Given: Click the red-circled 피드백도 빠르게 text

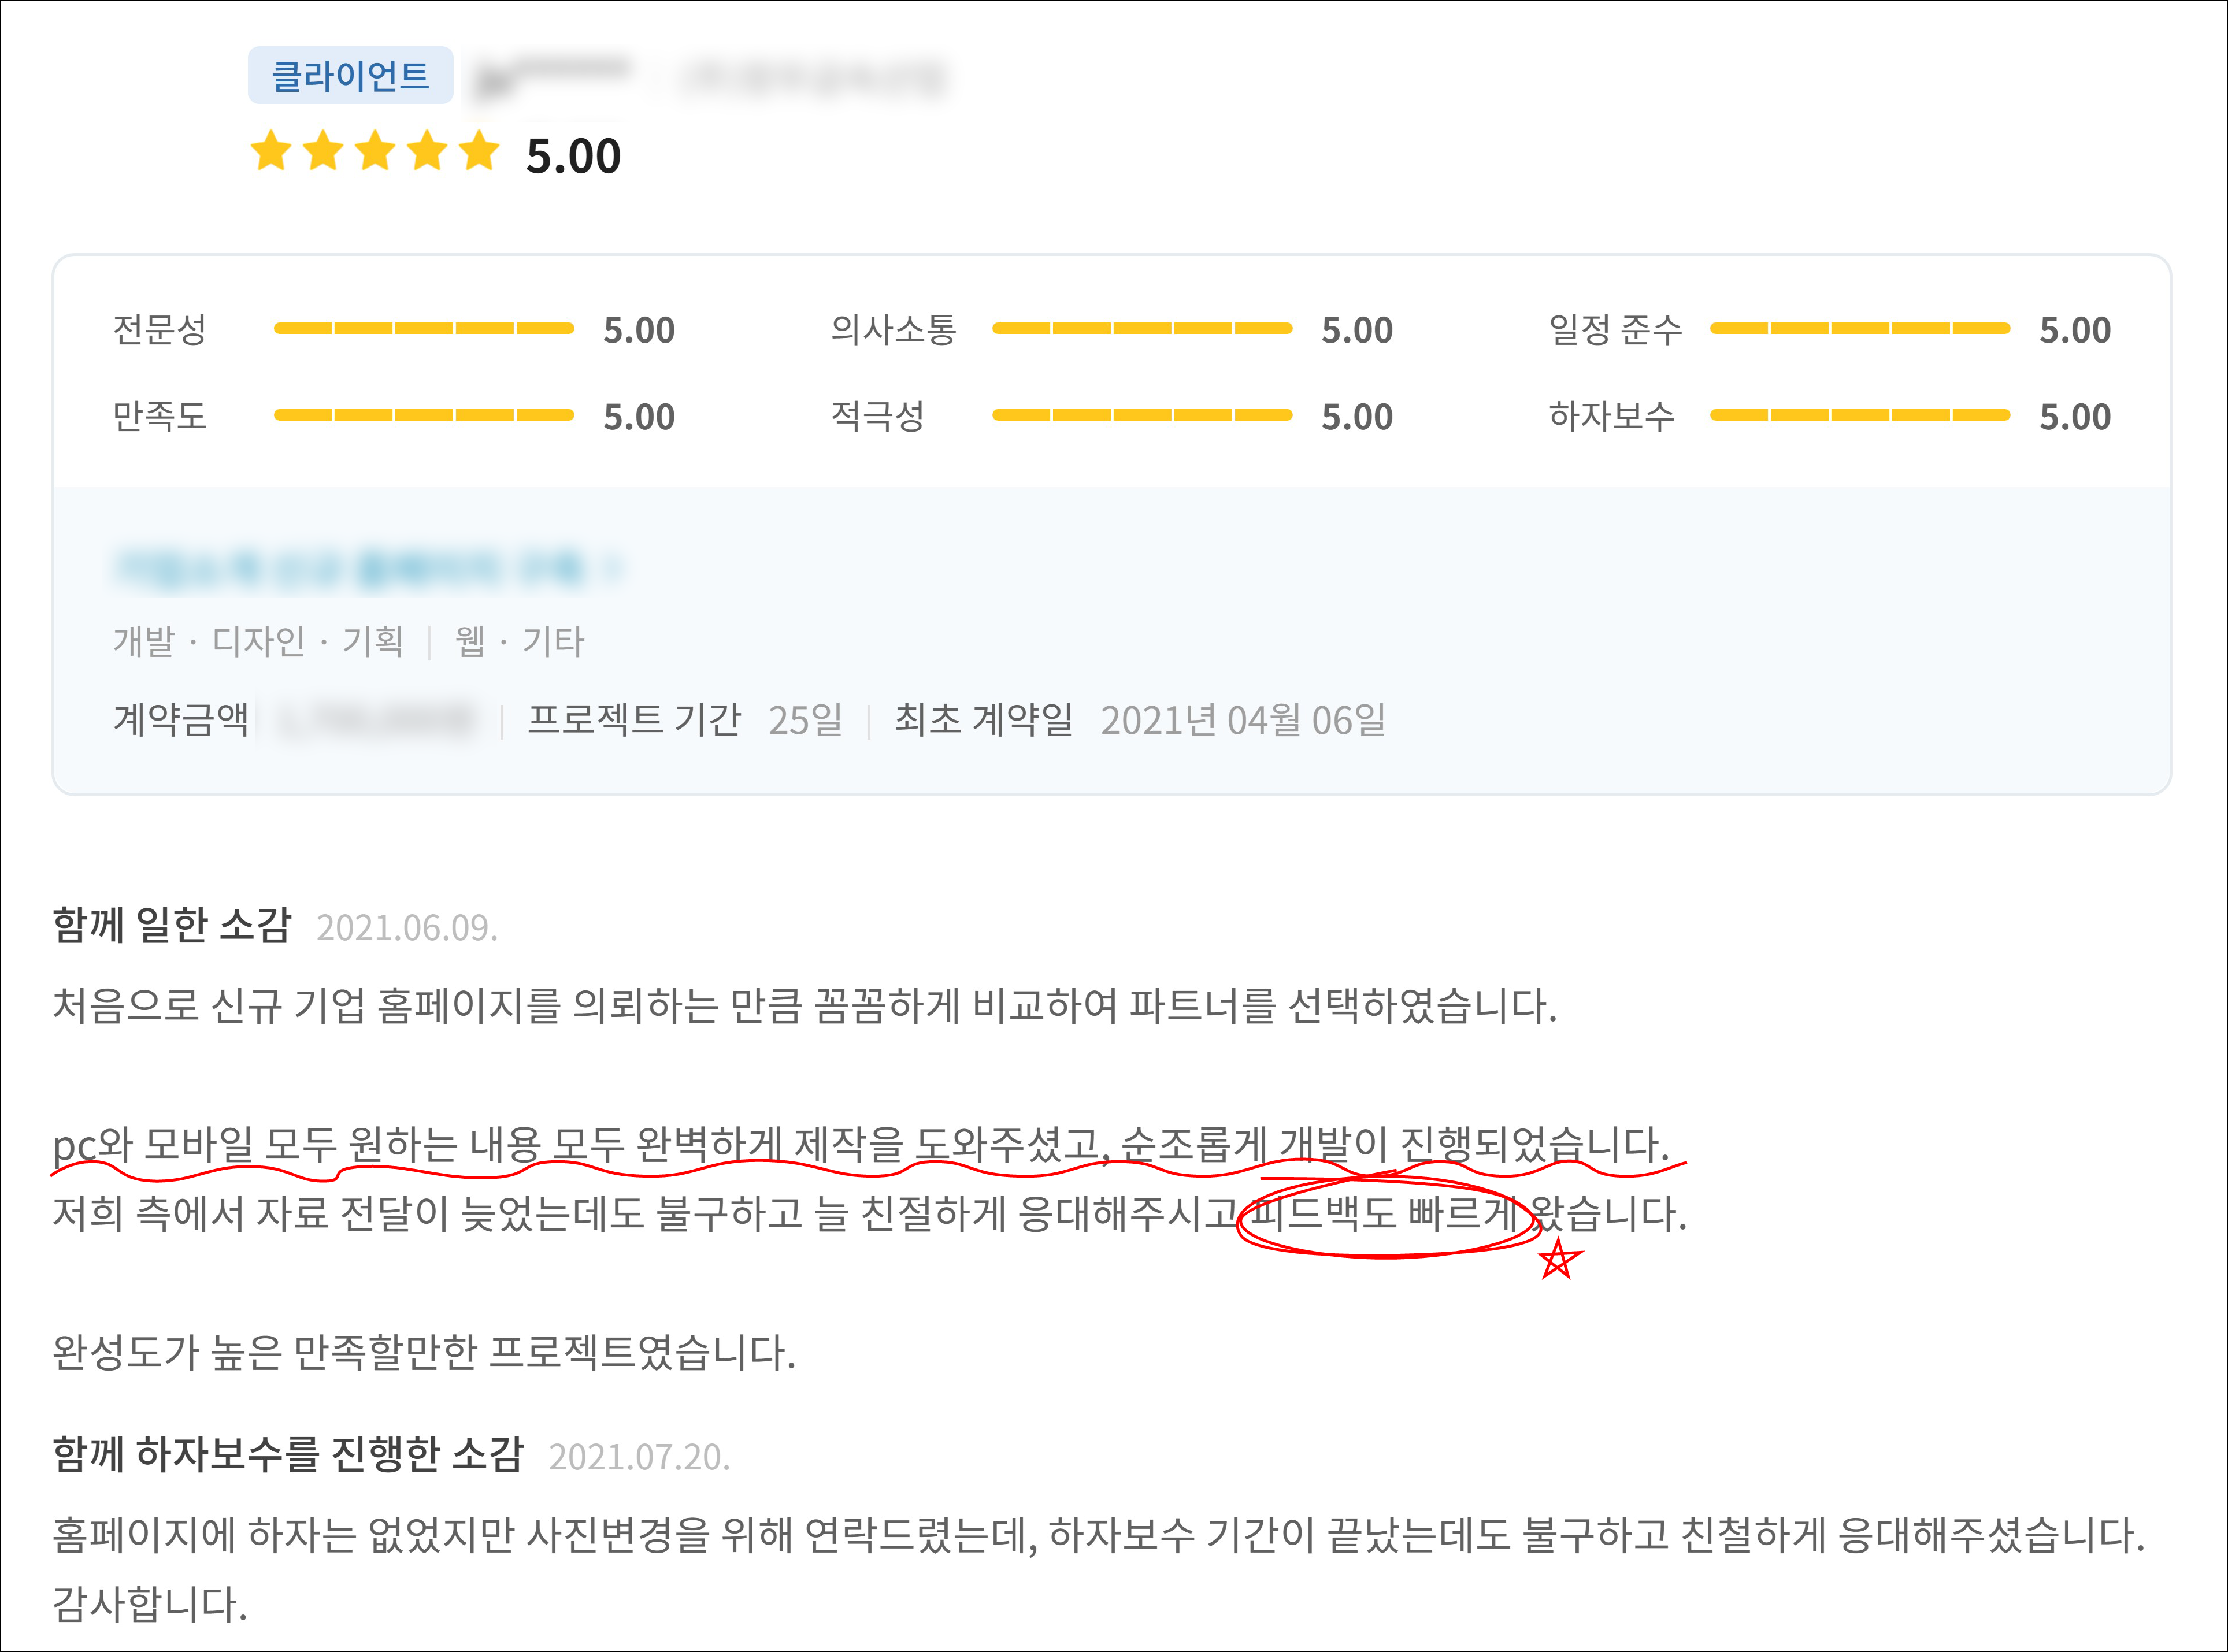Looking at the screenshot, I should 1385,1214.
